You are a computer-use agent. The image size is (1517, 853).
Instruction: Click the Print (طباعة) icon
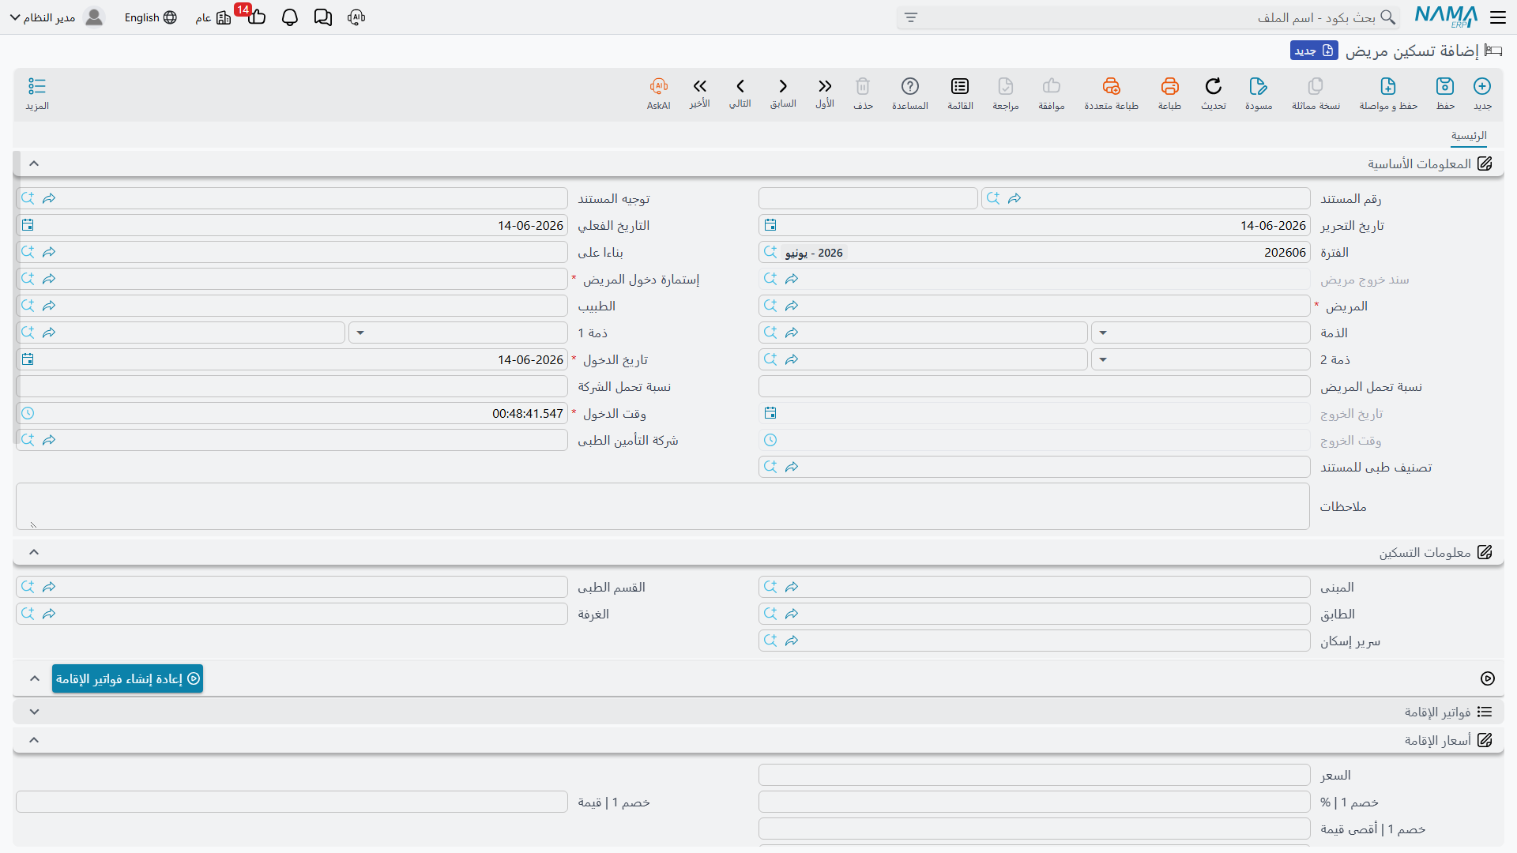click(1169, 86)
